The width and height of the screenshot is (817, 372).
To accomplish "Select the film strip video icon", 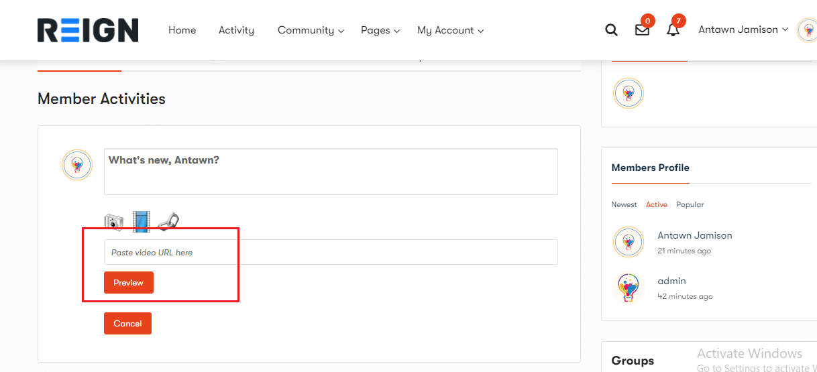I will click(x=141, y=221).
